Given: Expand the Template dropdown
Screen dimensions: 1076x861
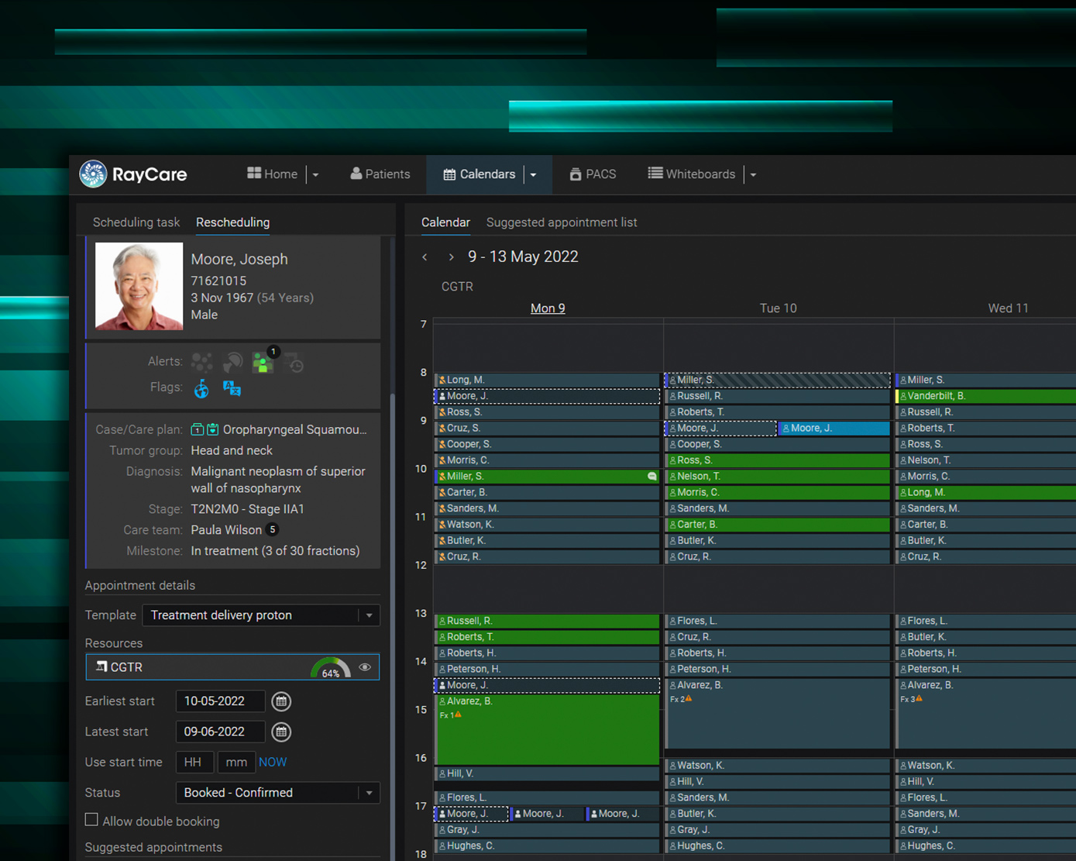Looking at the screenshot, I should pos(369,615).
